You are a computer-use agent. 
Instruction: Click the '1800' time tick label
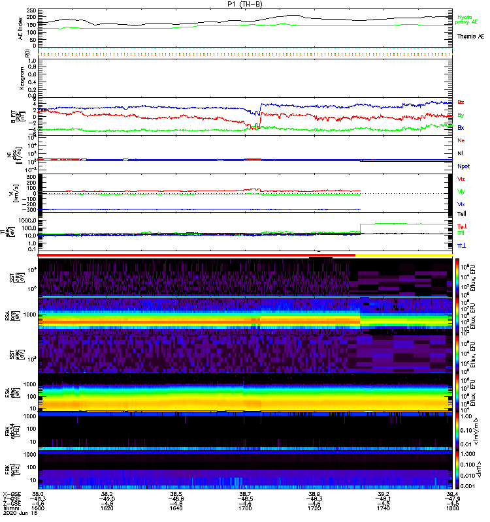tap(452, 508)
